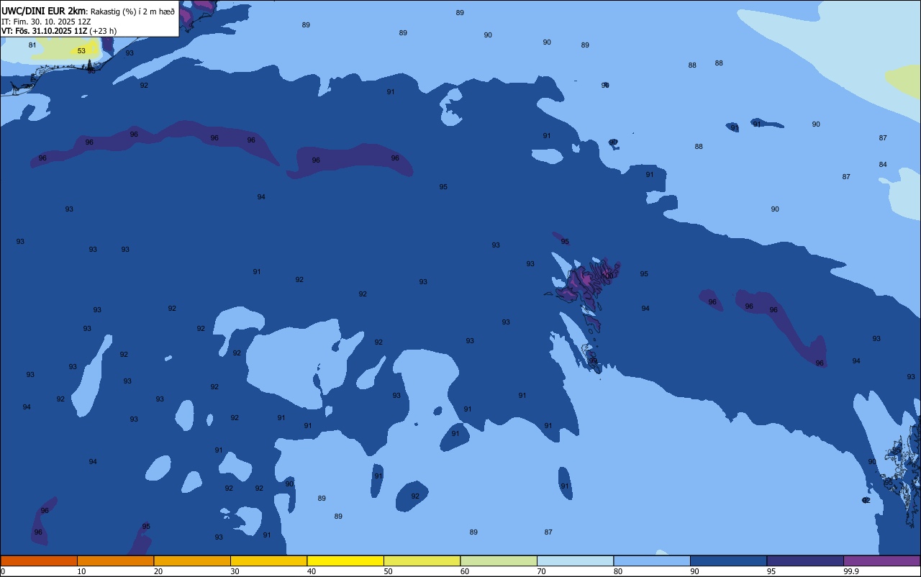Click the legend tick label '20'
Image resolution: width=921 pixels, height=577 pixels.
(158, 571)
